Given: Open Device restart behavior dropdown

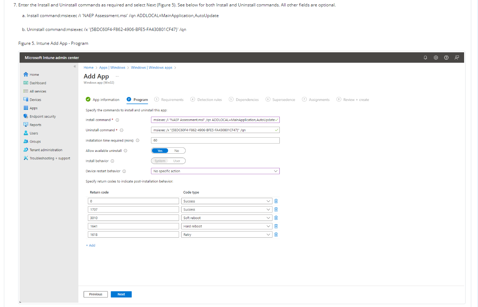Looking at the screenshot, I should pos(215,171).
